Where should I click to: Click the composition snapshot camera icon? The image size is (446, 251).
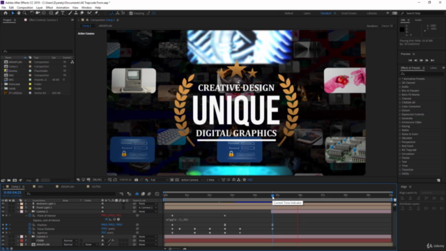pyautogui.click(x=137, y=180)
